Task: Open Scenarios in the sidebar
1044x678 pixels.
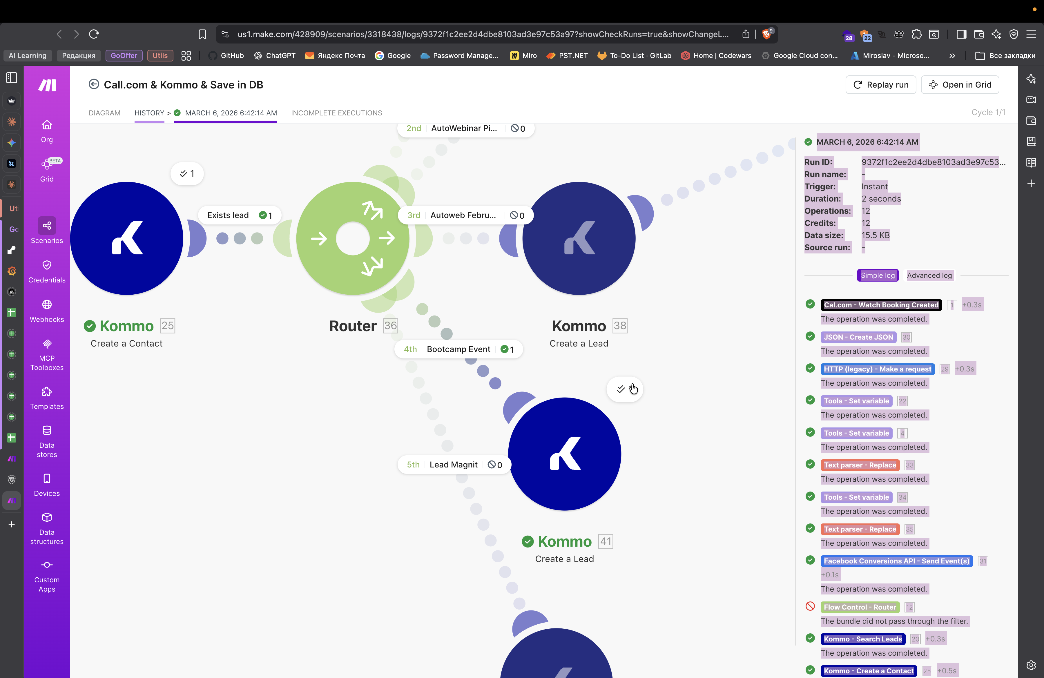Action: pyautogui.click(x=46, y=231)
